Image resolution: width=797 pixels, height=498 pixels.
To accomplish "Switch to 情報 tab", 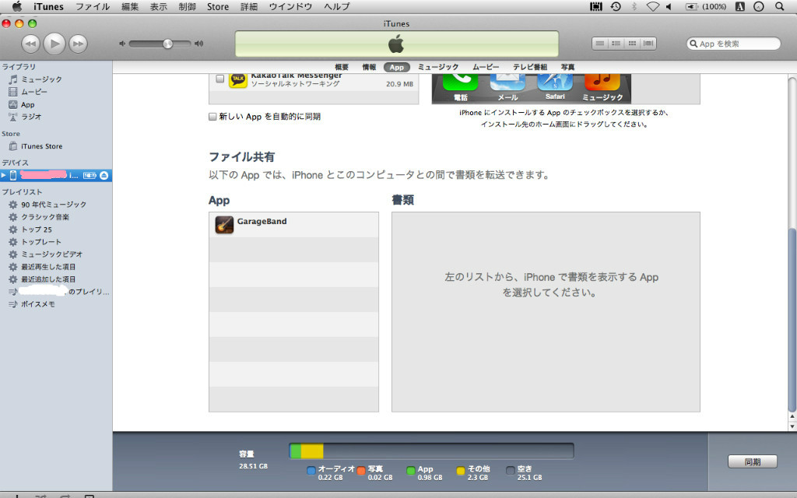I will click(369, 67).
